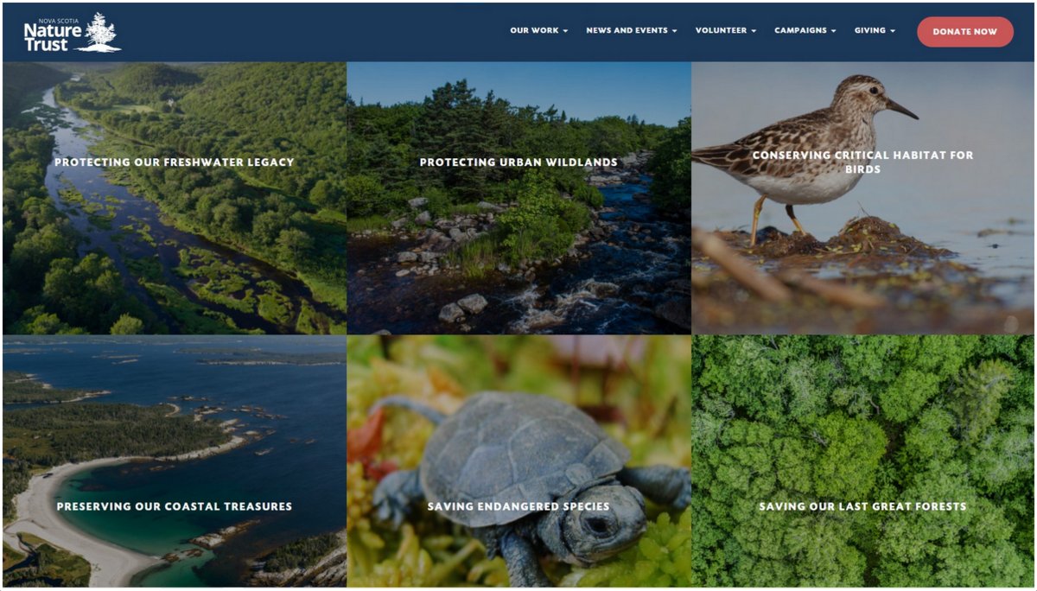
Task: Expand the Giving dropdown arrow
Action: 893,31
